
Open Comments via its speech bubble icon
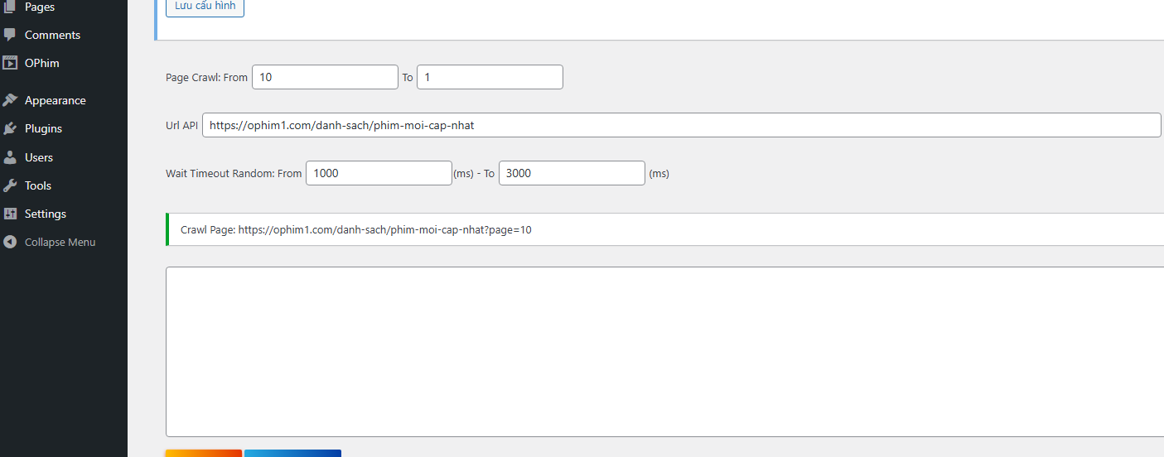click(10, 35)
